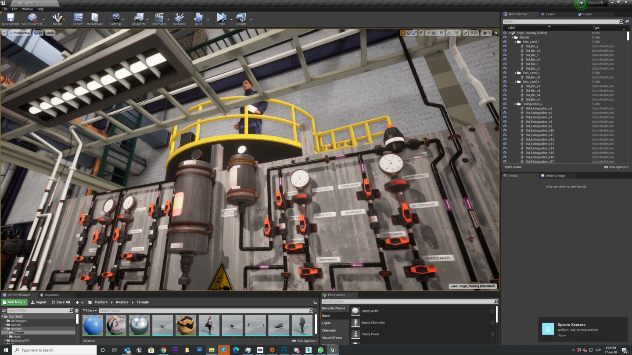632x355 pixels.
Task: Open the scale snap 0.25 dropdown
Action: click(474, 33)
